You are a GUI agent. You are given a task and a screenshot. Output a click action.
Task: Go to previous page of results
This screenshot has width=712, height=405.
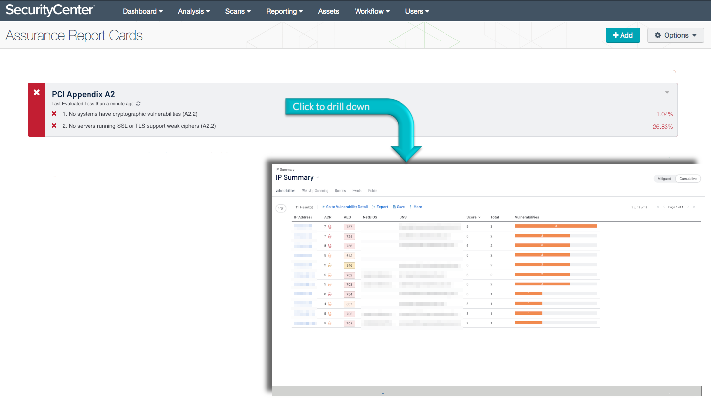pyautogui.click(x=664, y=207)
